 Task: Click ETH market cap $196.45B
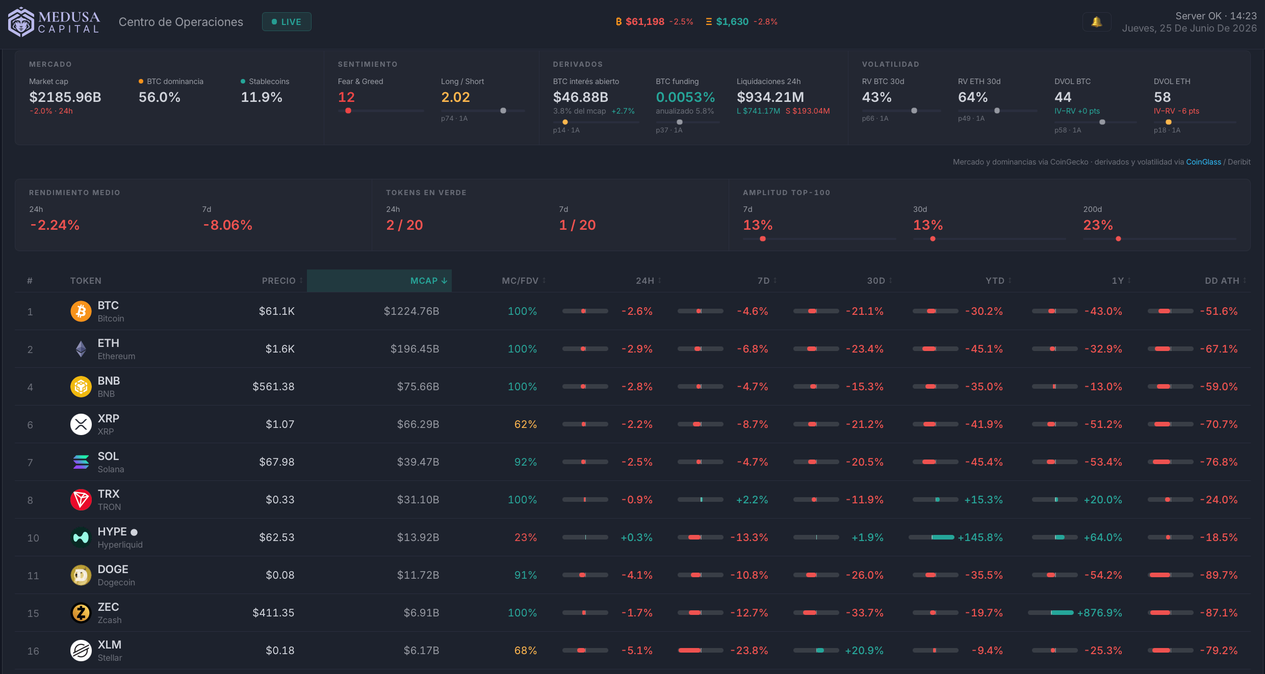(415, 349)
